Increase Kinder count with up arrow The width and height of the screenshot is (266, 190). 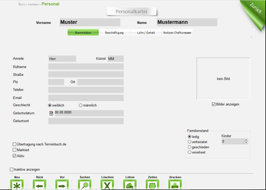pyautogui.click(x=246, y=140)
